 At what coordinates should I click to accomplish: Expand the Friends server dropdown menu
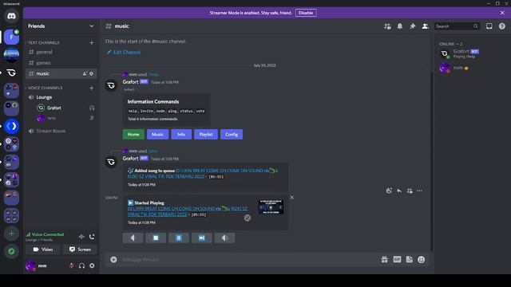(x=92, y=26)
